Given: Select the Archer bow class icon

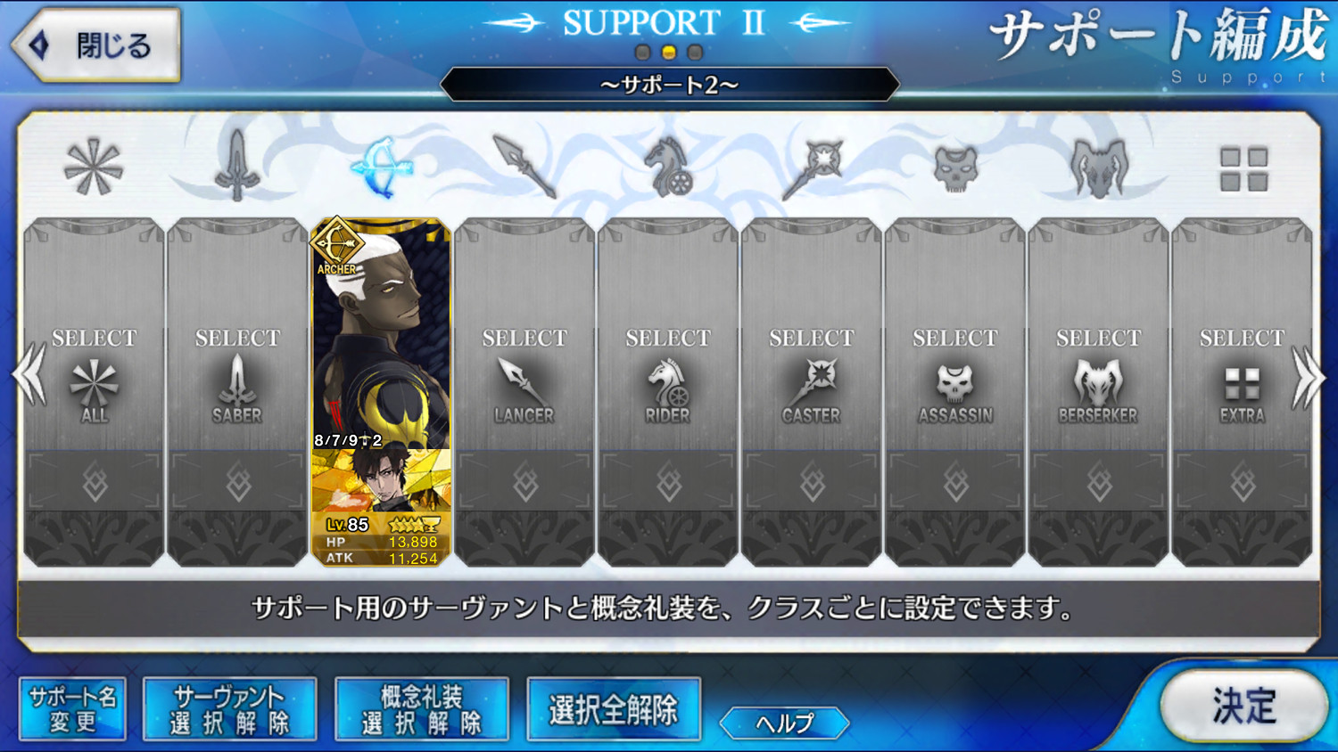Looking at the screenshot, I should [x=382, y=167].
